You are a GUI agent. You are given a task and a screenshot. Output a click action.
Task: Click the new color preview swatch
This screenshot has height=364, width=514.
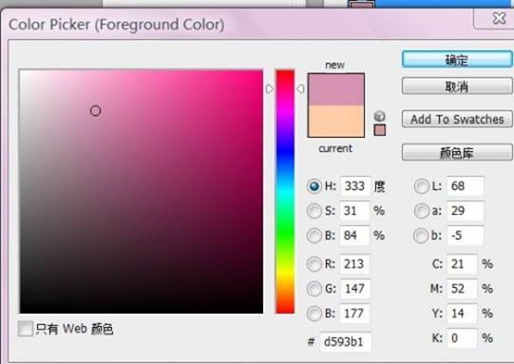tap(336, 89)
